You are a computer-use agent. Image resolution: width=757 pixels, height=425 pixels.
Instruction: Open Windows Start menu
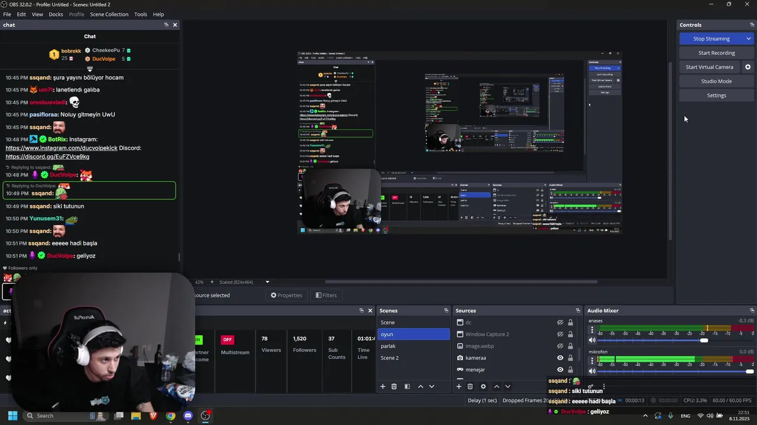[x=12, y=416]
